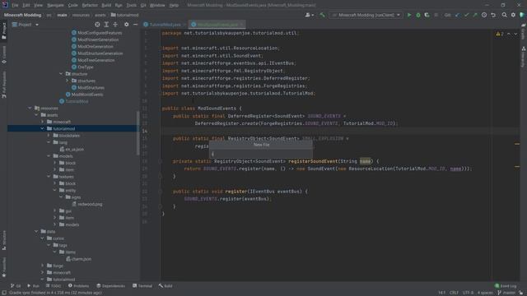Open the File menu
The image size is (527, 296).
pos(15,6)
